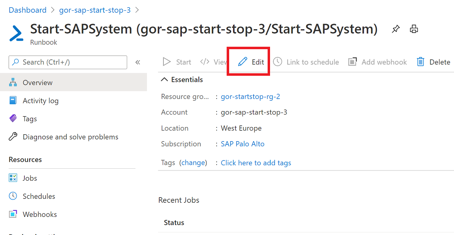Image resolution: width=454 pixels, height=235 pixels.
Task: Click the change tags link
Action: pos(193,163)
